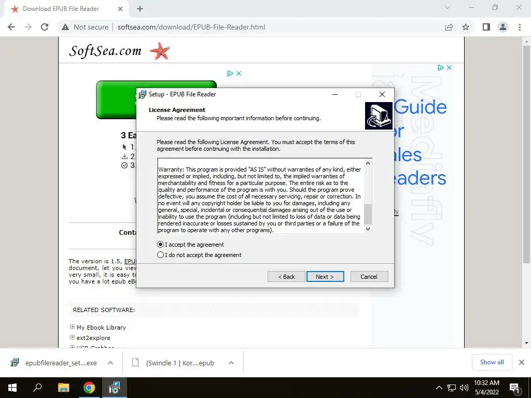Click the license text scroll up arrow
The width and height of the screenshot is (531, 398).
click(x=368, y=163)
